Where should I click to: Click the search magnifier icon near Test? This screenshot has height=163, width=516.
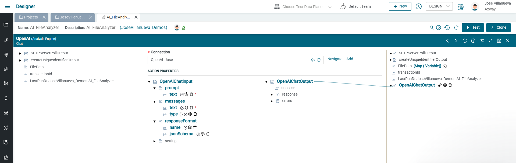(432, 28)
